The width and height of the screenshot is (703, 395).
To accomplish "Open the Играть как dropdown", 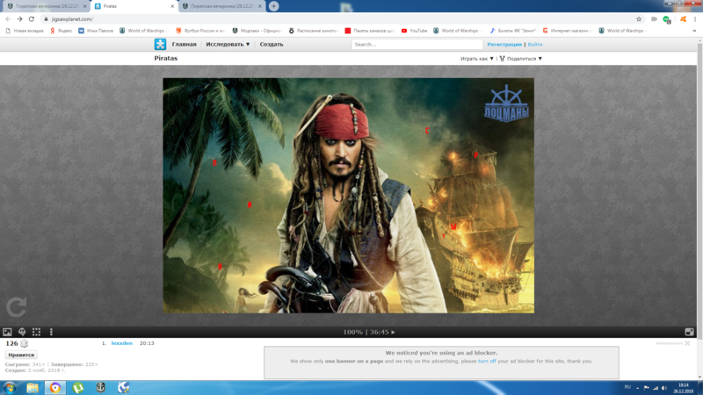I will [x=477, y=59].
